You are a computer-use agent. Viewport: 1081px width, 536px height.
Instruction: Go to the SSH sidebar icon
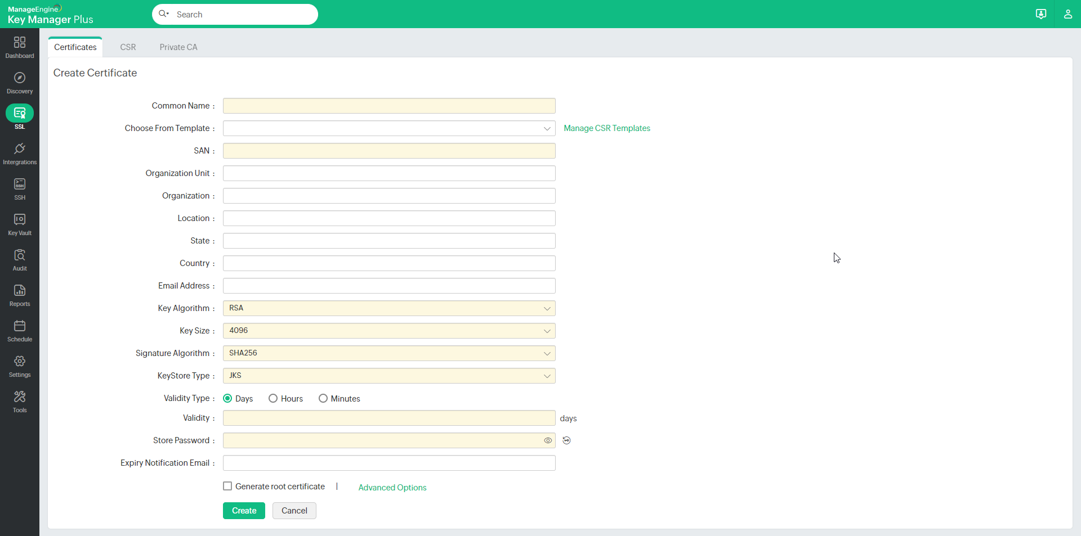[x=20, y=184]
